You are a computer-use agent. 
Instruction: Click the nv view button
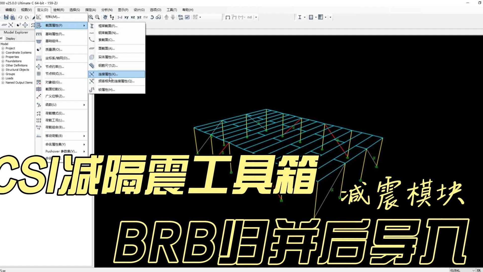click(x=145, y=17)
